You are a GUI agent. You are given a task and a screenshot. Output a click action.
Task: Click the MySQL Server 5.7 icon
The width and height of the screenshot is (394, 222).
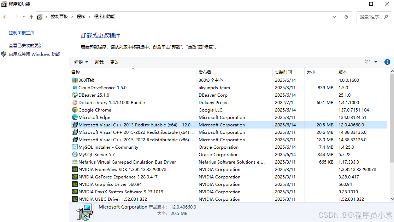point(75,154)
